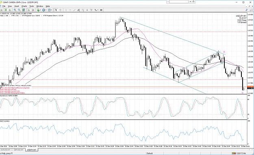This screenshot has height=155, width=254.
Task: Toggle Auto Scroll to latest bar
Action: (29, 10)
